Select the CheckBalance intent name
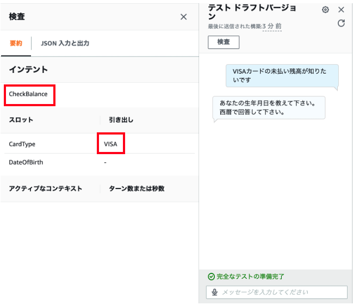This screenshot has height=305, width=353. pyautogui.click(x=28, y=94)
